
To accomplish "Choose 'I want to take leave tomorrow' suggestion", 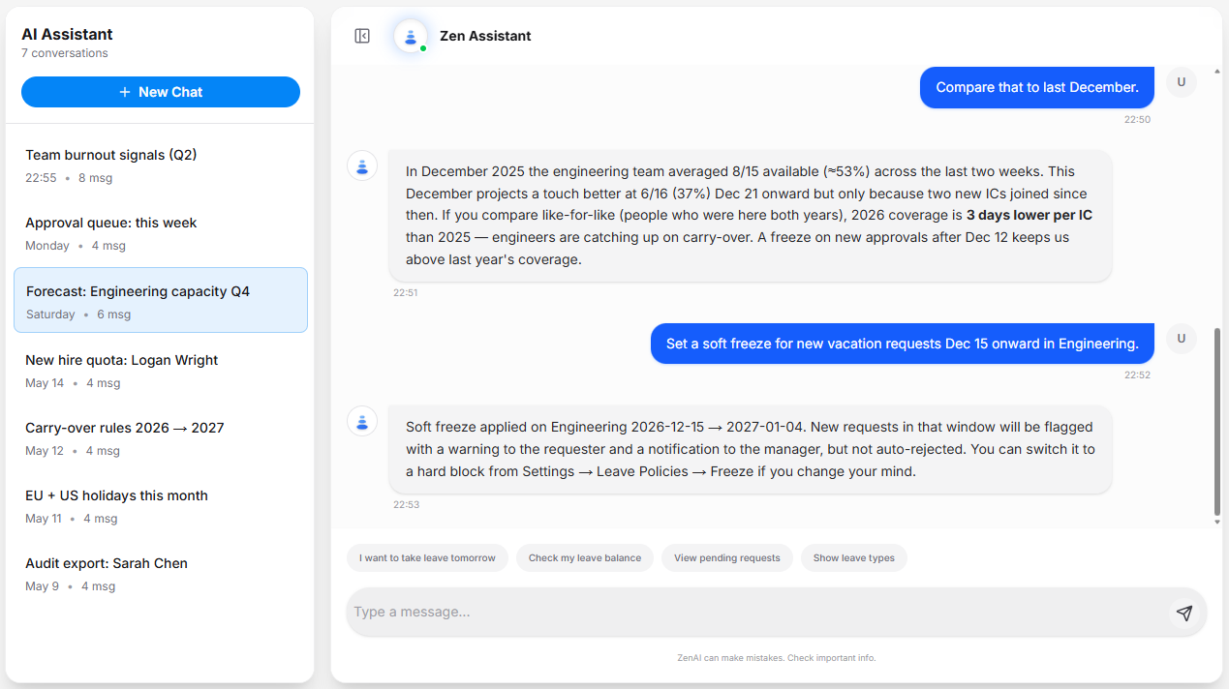I will click(427, 557).
